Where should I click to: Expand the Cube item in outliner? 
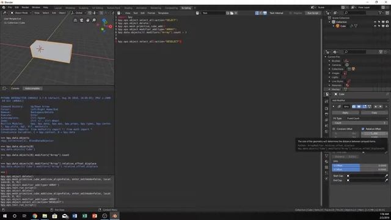334,26
